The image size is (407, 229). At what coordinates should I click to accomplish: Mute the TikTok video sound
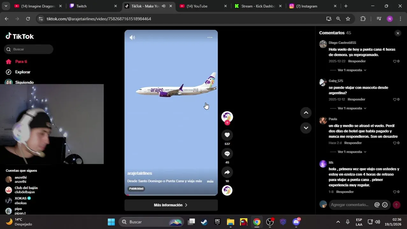click(x=132, y=38)
